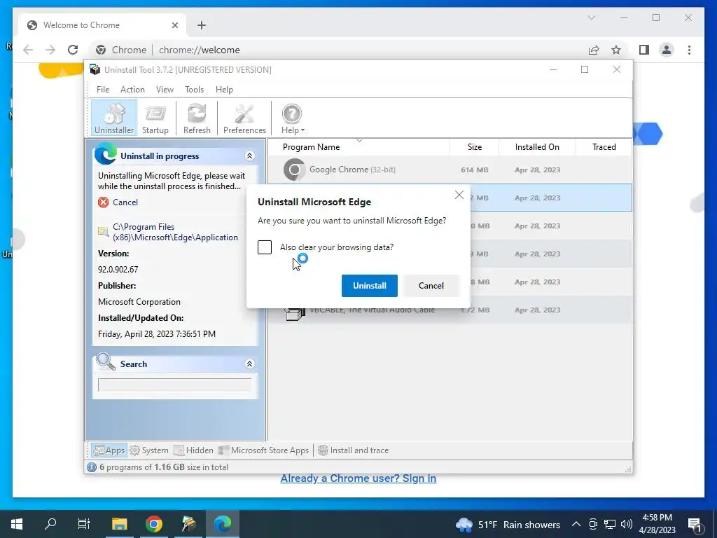Open Preferences from the toolbar

[x=244, y=118]
